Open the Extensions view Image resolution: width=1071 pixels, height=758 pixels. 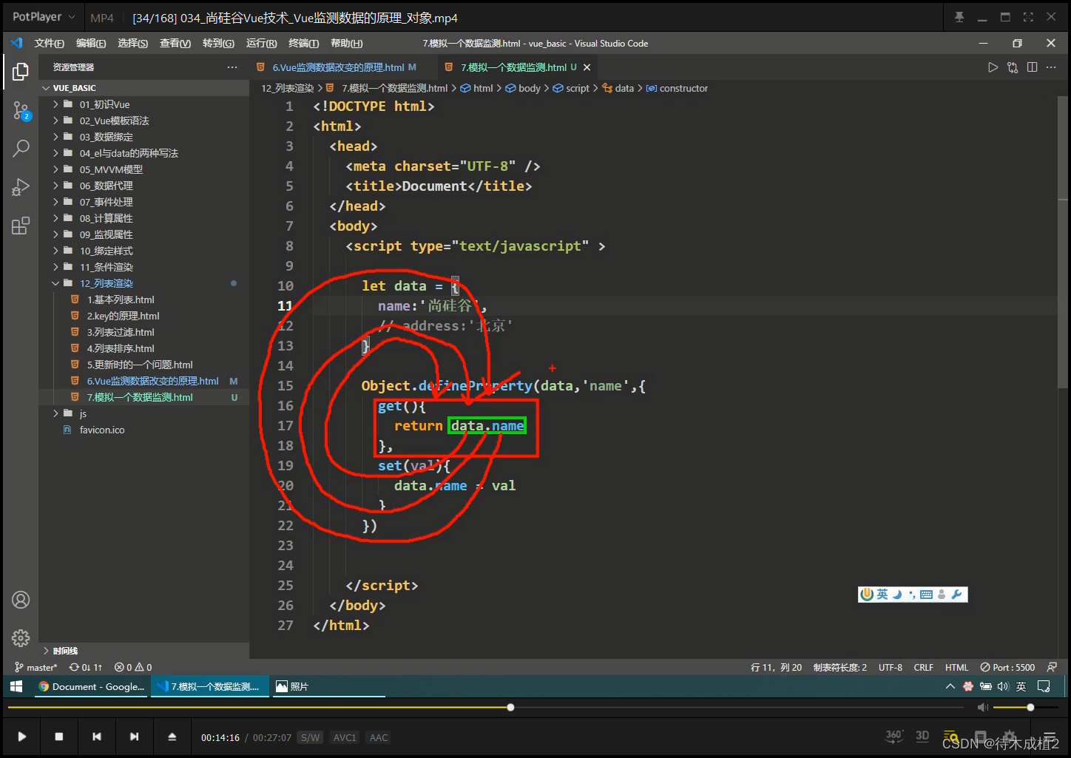point(21,226)
